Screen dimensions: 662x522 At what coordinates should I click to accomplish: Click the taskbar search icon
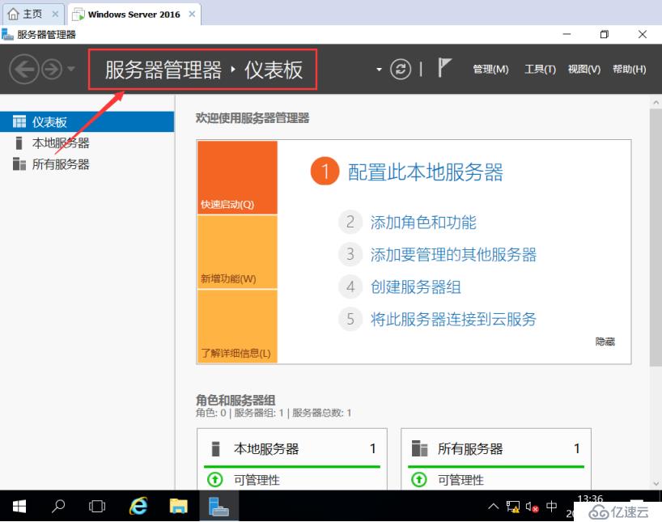coord(57,506)
